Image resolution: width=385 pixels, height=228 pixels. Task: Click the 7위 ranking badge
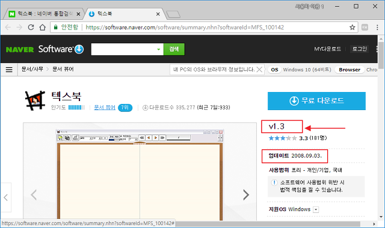125,108
